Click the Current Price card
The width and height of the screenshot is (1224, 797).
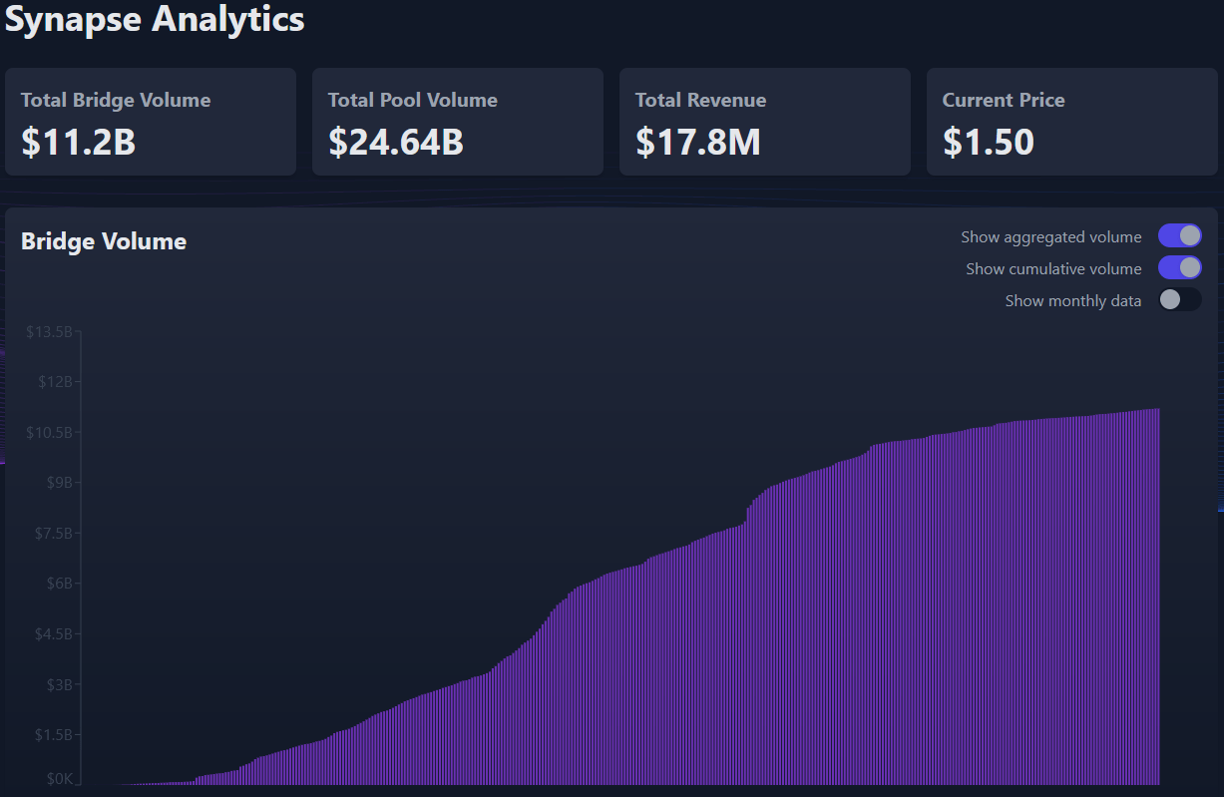(x=1072, y=122)
